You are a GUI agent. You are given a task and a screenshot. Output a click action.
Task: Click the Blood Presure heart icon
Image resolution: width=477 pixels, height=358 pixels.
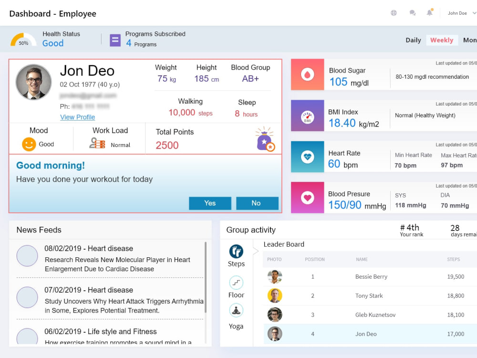click(x=307, y=198)
